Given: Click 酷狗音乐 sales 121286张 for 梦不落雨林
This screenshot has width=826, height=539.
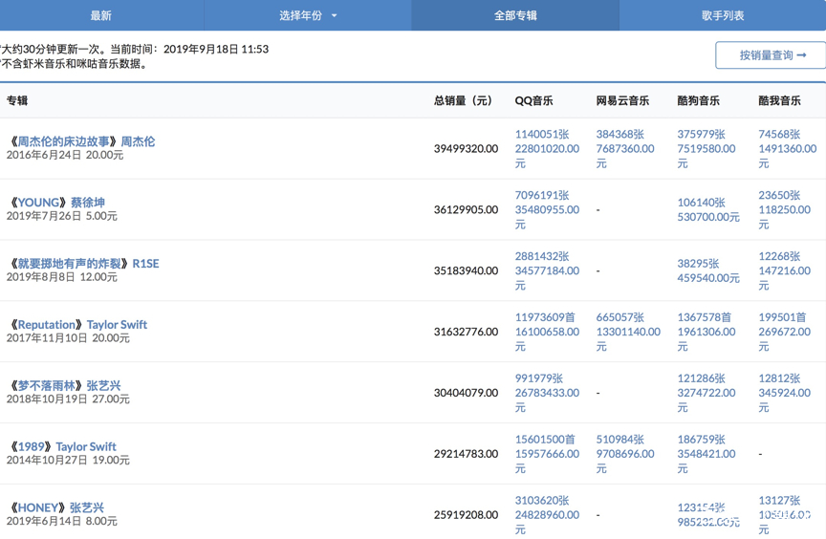Looking at the screenshot, I should 701,378.
